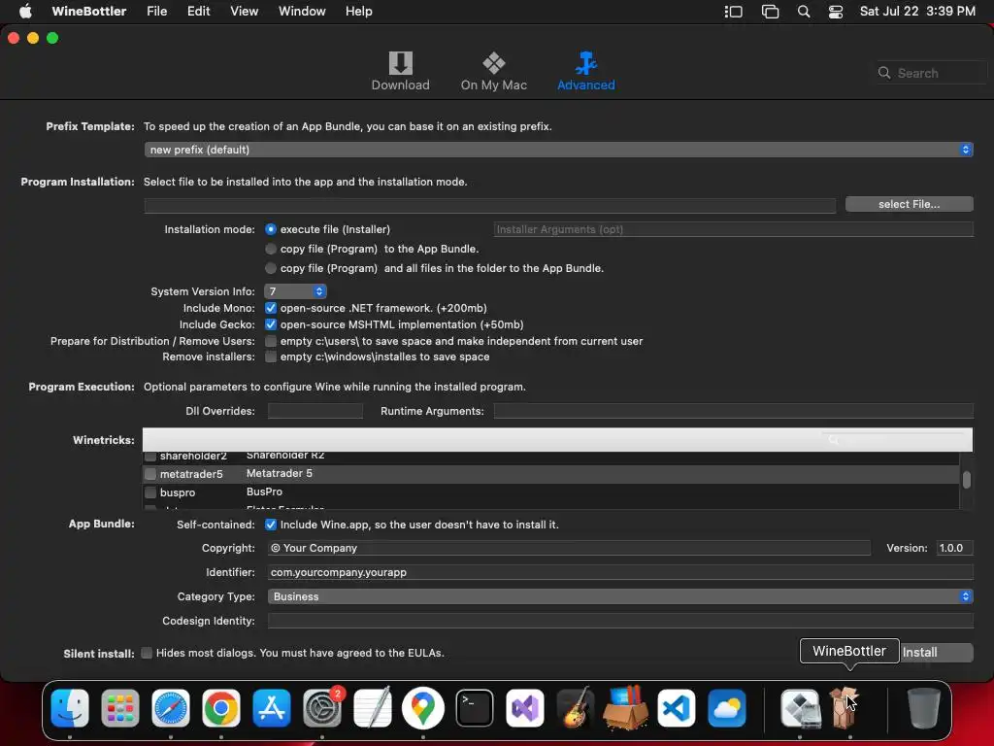
Task: Click the Copyright Your Company field
Action: pos(569,548)
